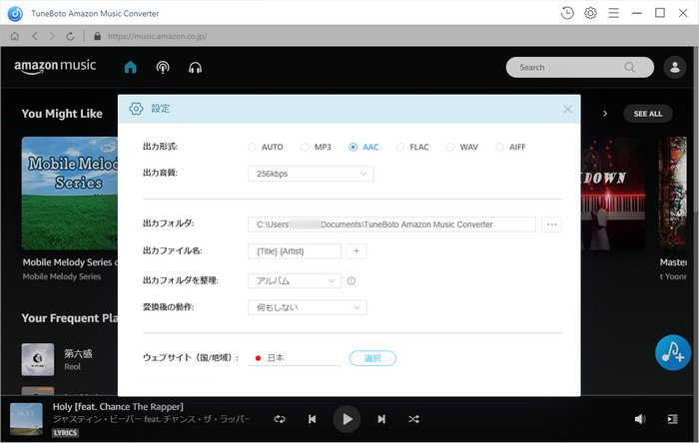Image resolution: width=699 pixels, height=443 pixels.
Task: Click the padlock icon beside the URL
Action: [x=97, y=36]
